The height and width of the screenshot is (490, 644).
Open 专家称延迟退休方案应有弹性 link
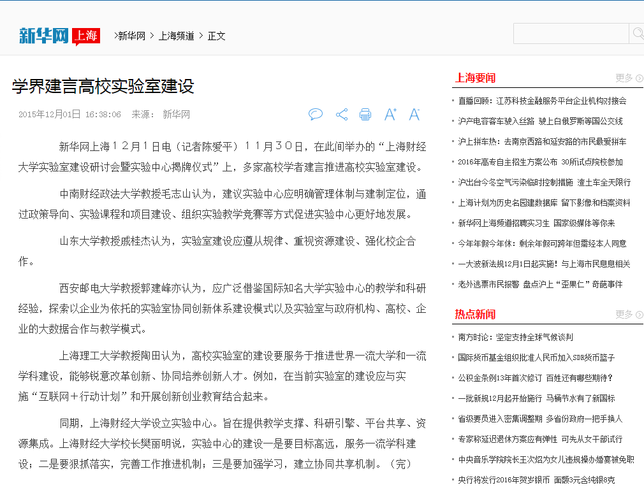[540, 440]
